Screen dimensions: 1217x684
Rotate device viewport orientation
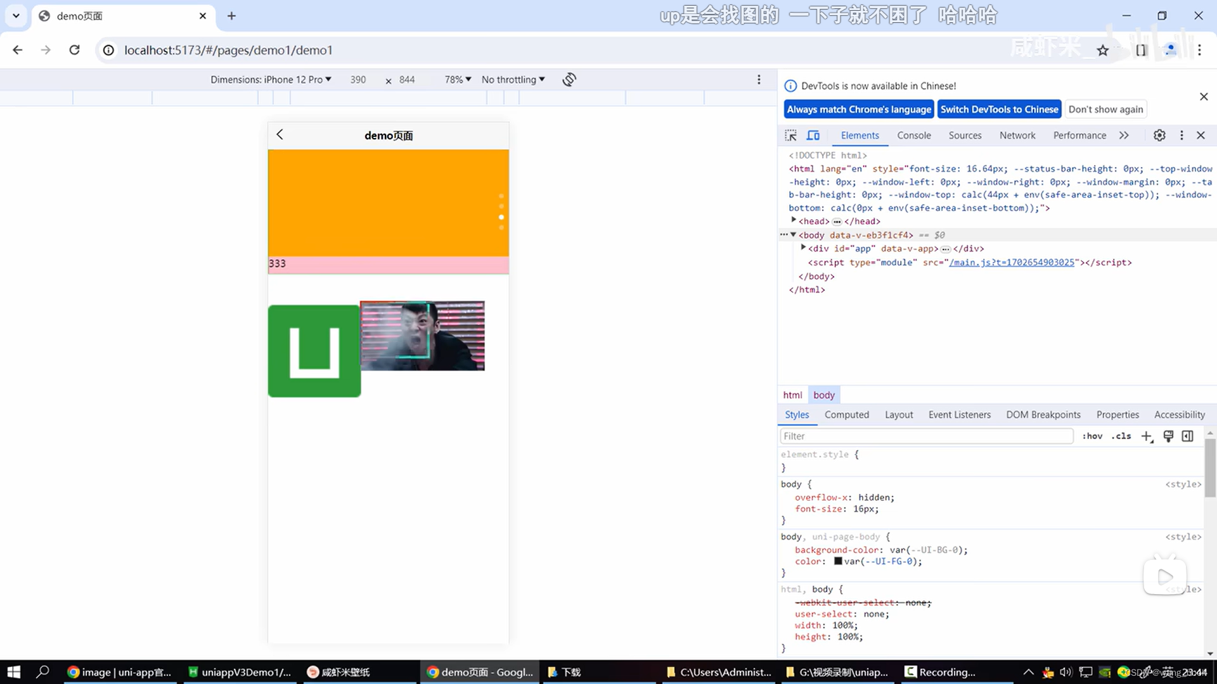pyautogui.click(x=569, y=79)
